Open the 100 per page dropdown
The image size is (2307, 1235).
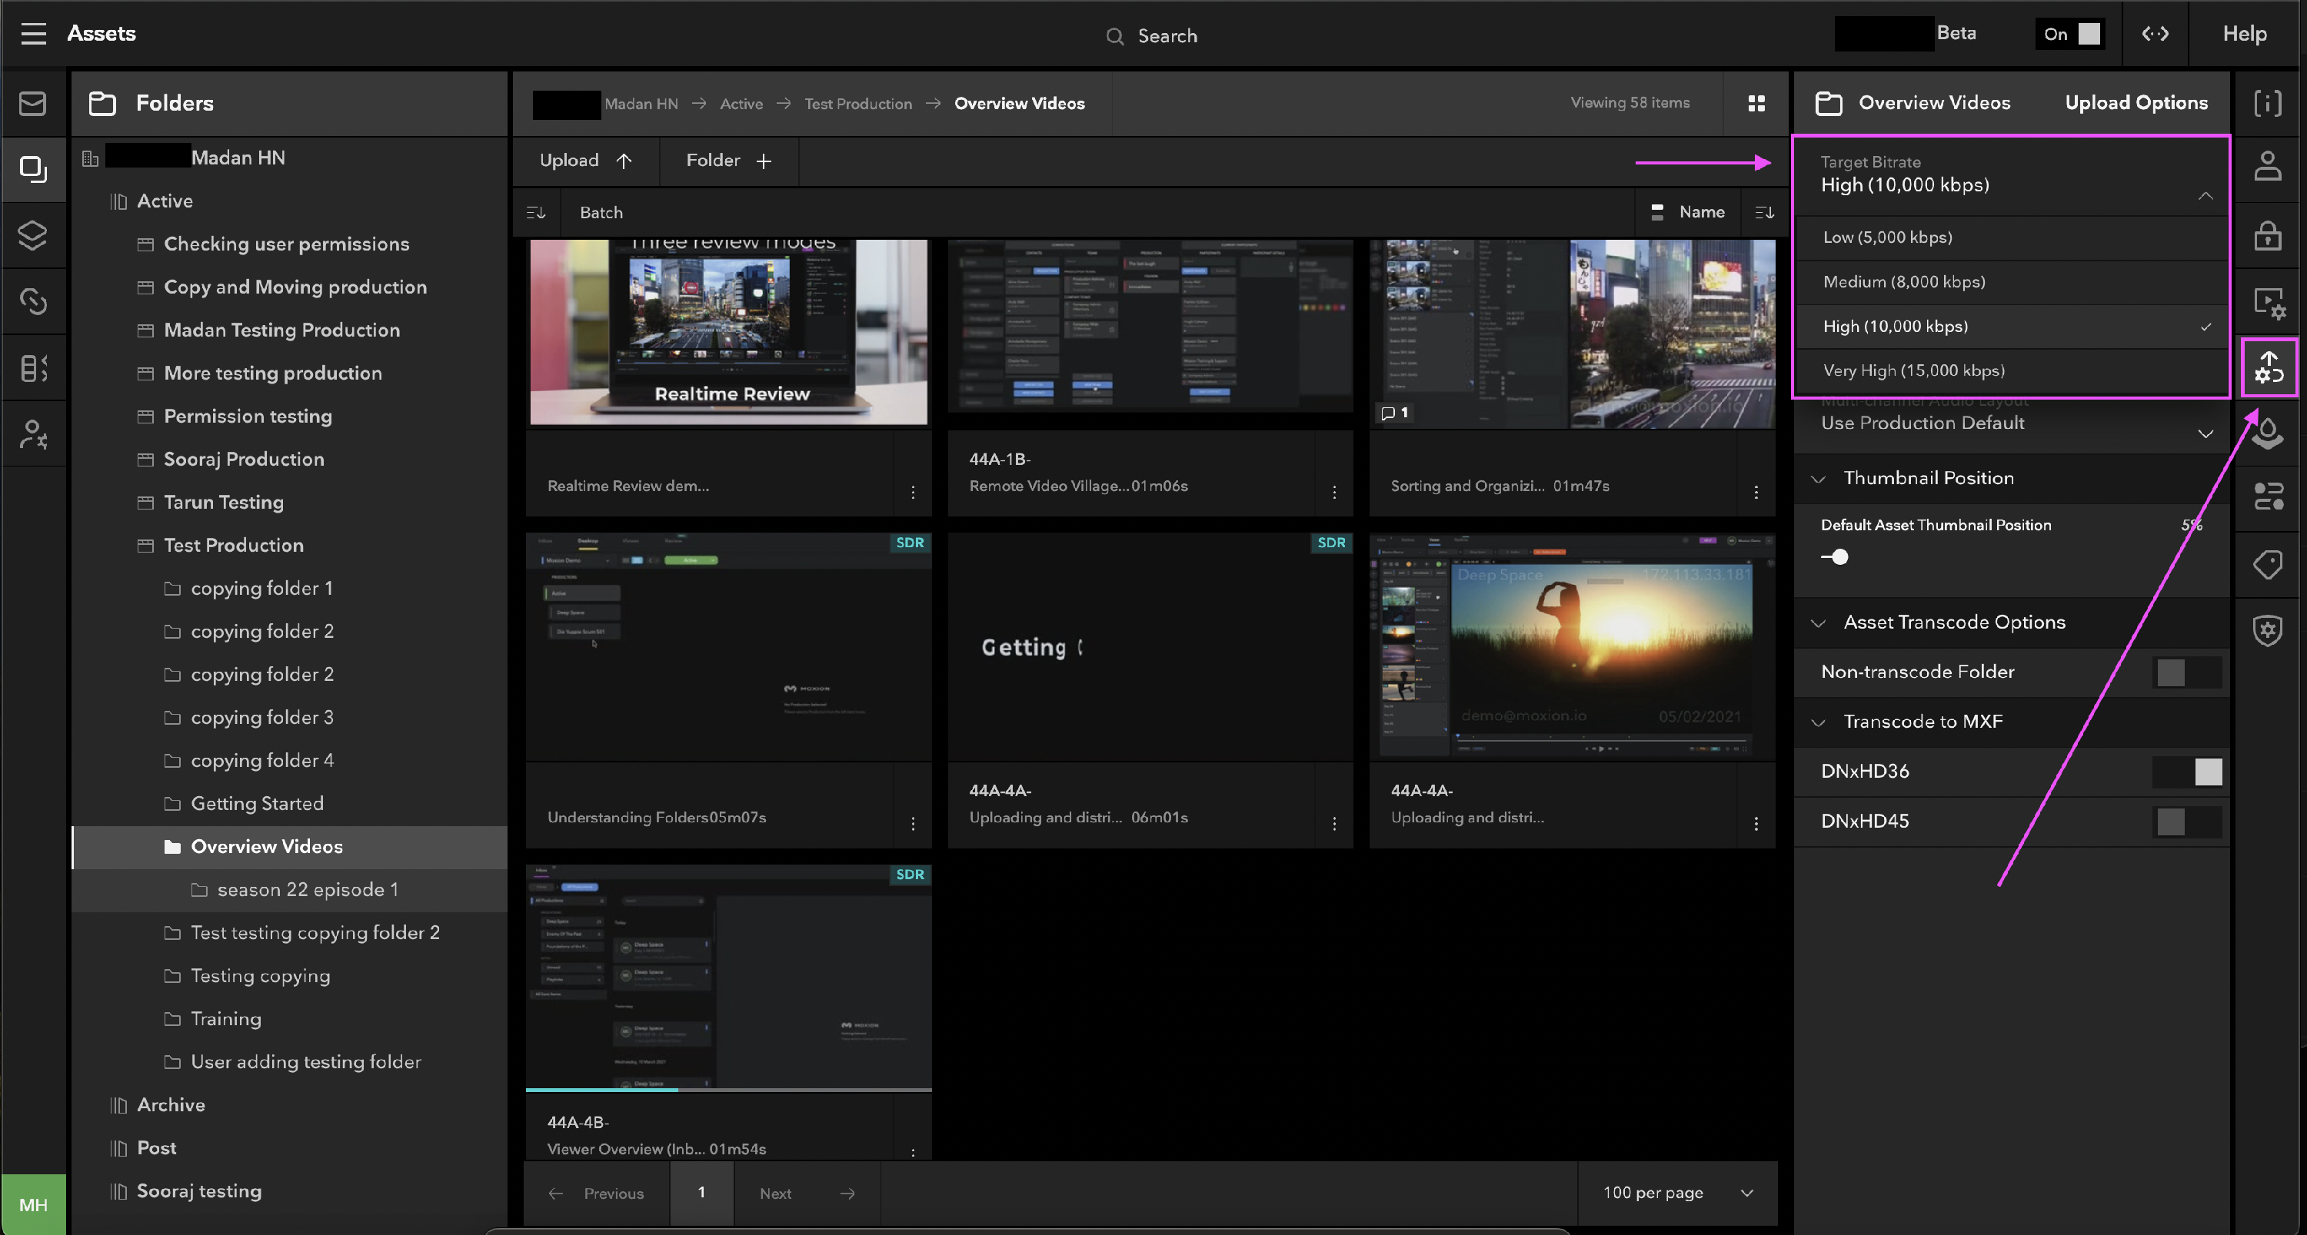(1676, 1192)
